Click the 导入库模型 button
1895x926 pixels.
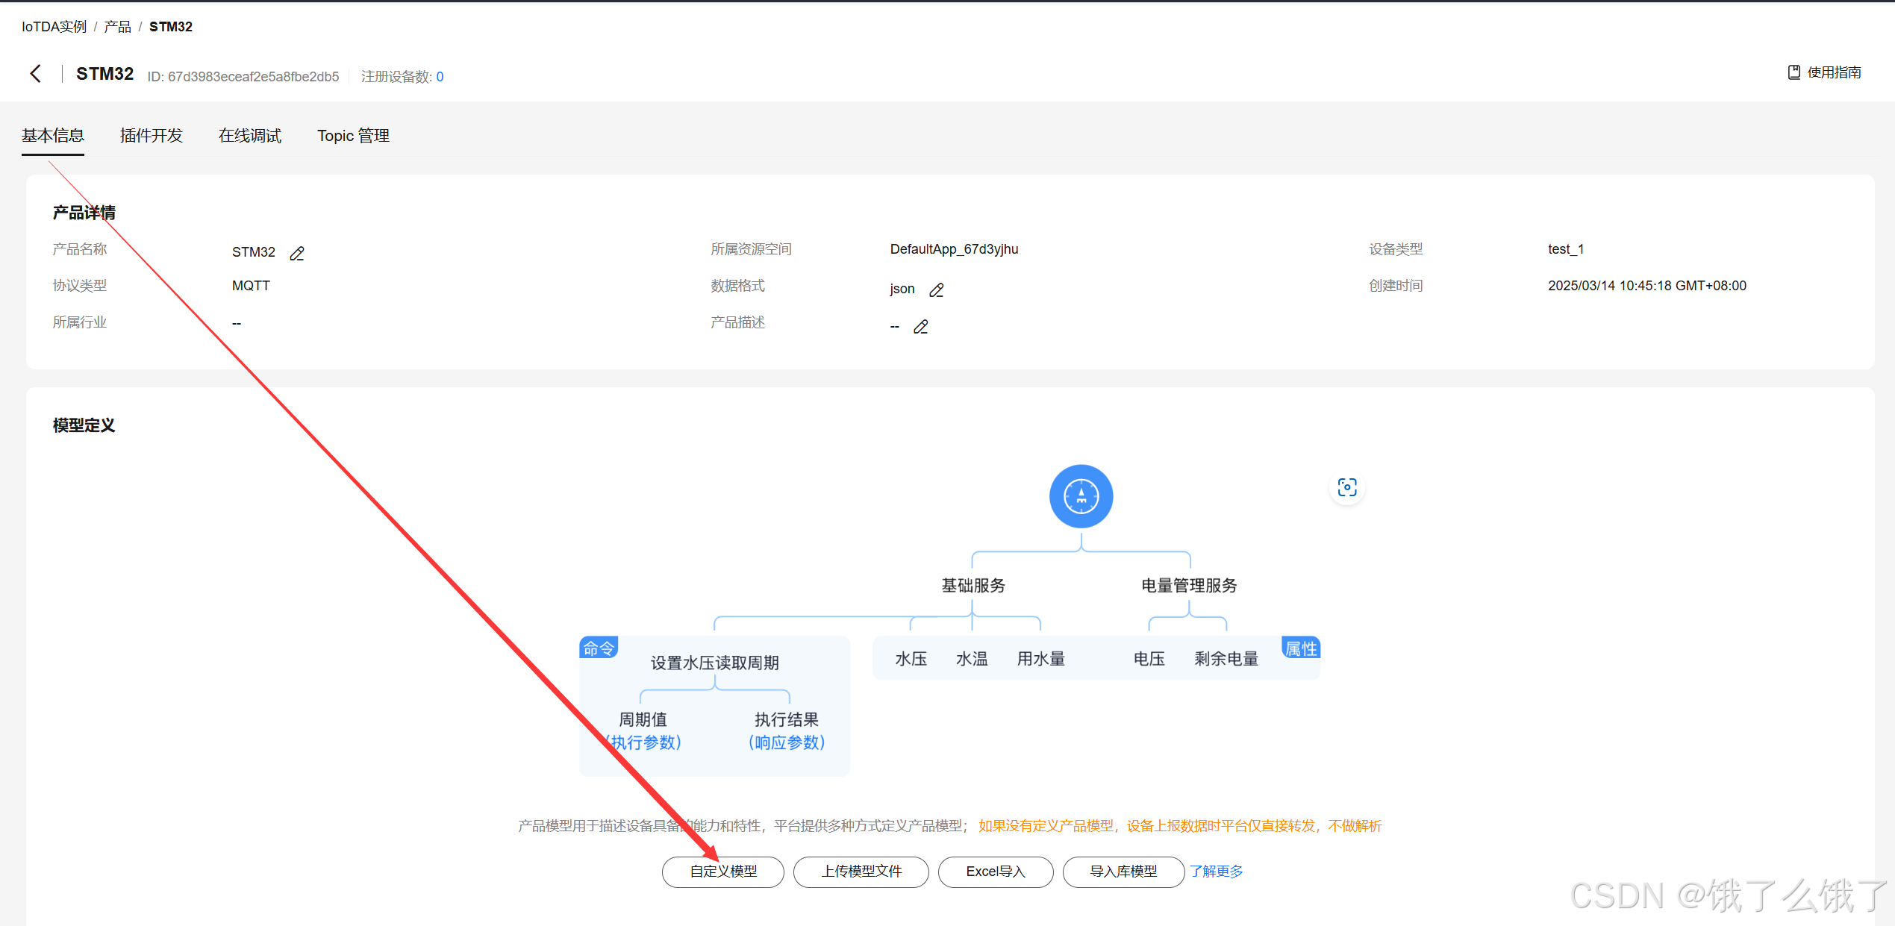coord(1123,872)
